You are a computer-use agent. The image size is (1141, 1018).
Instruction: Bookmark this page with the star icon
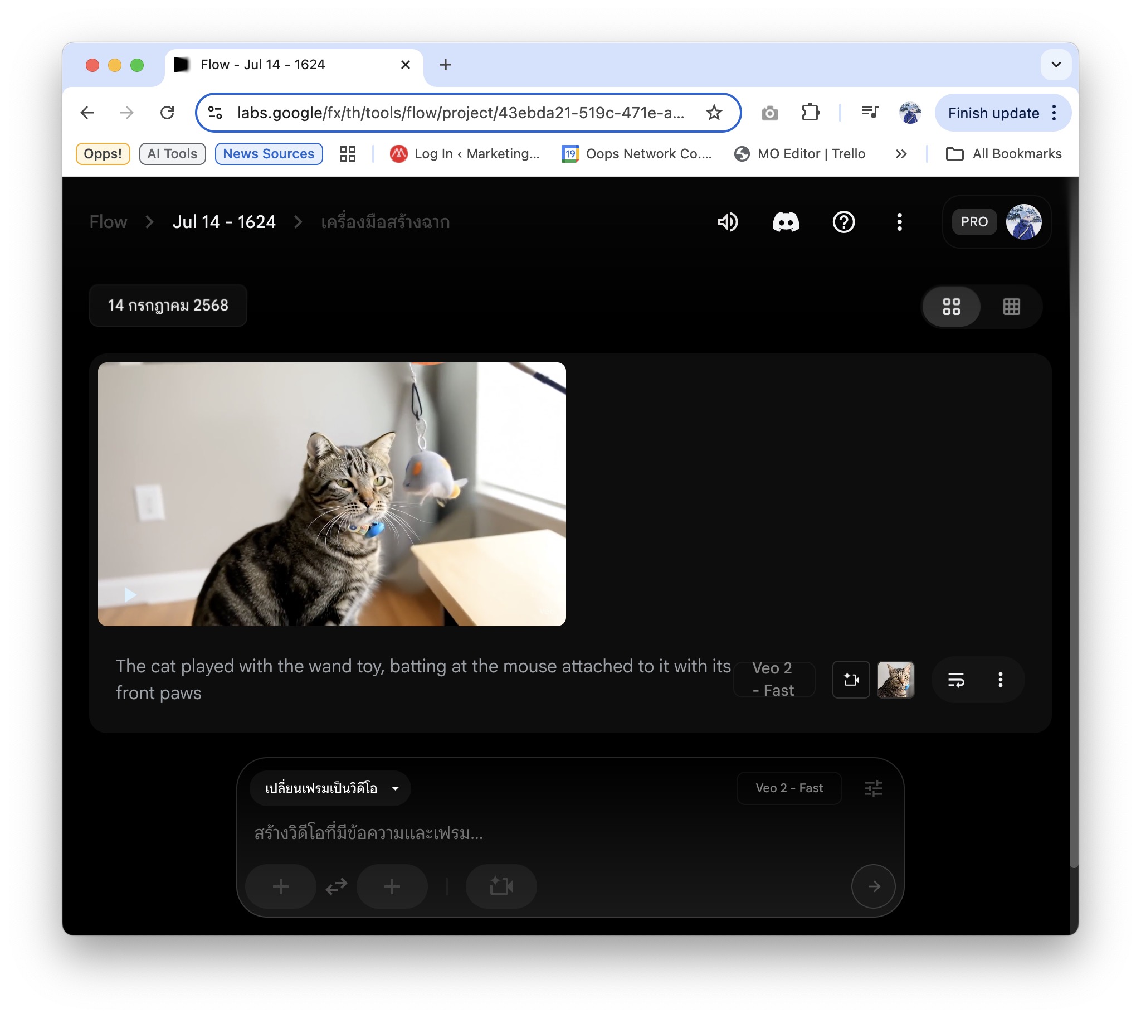(714, 113)
